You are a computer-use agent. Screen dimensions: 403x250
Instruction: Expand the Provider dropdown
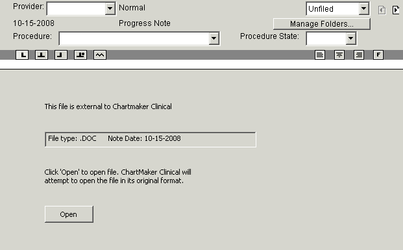pyautogui.click(x=110, y=8)
